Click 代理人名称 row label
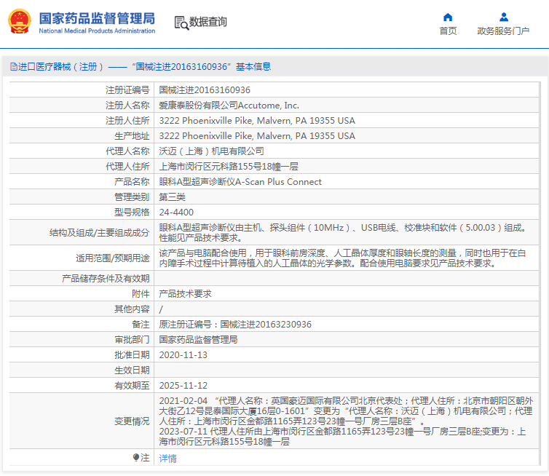 tap(127, 151)
